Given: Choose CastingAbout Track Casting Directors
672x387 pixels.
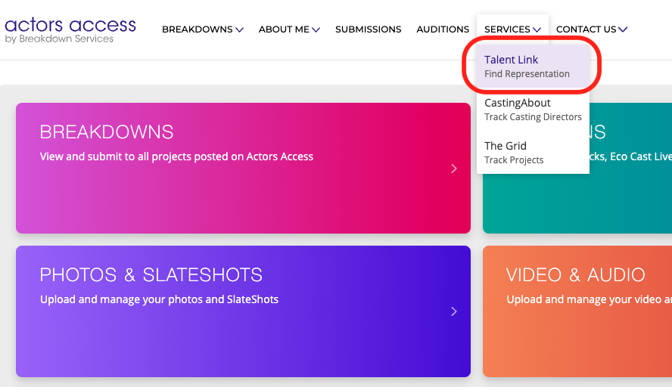Looking at the screenshot, I should tap(533, 110).
